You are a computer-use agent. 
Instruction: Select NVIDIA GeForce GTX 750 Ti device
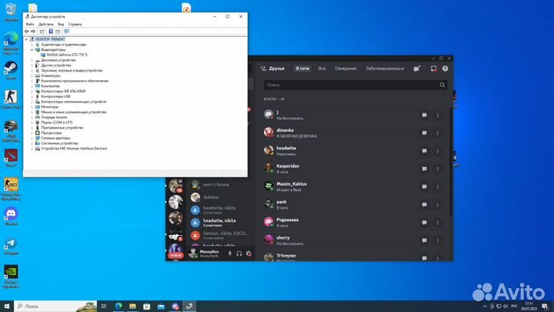click(66, 55)
